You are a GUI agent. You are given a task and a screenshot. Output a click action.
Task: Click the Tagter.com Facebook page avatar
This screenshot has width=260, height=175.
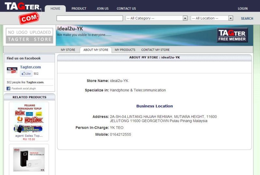tap(12, 70)
